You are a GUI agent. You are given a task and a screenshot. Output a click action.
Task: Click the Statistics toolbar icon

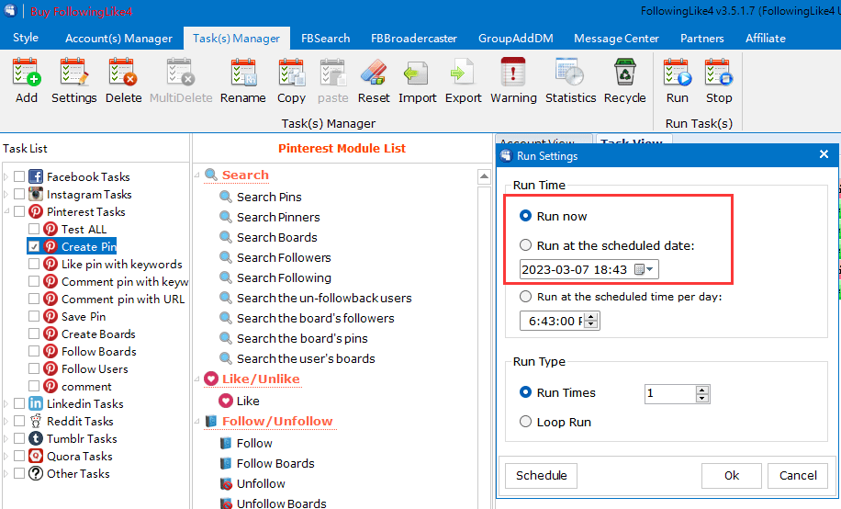click(x=570, y=80)
